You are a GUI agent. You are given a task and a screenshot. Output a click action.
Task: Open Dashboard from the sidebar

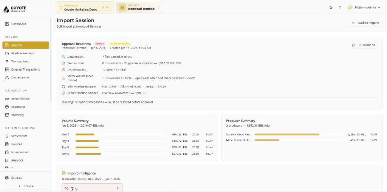click(26, 24)
